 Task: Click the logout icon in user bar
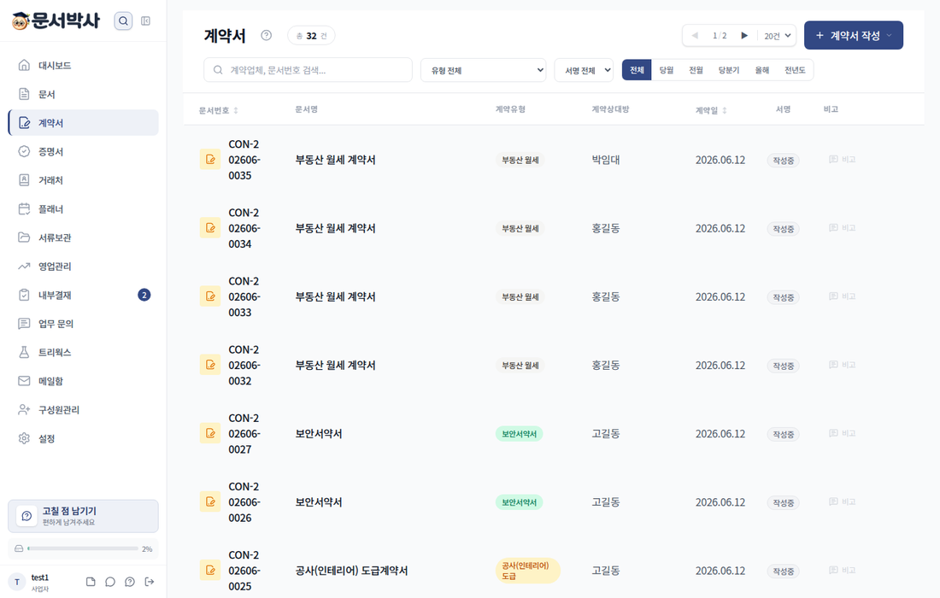(x=150, y=582)
